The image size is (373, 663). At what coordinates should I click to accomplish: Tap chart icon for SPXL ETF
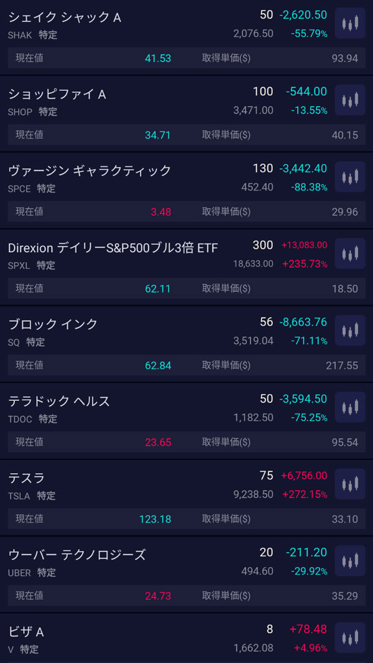(350, 254)
